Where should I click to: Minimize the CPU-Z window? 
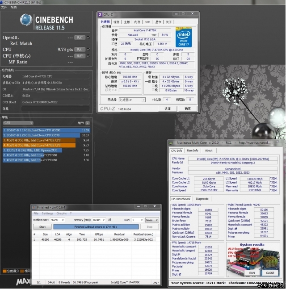(176, 14)
